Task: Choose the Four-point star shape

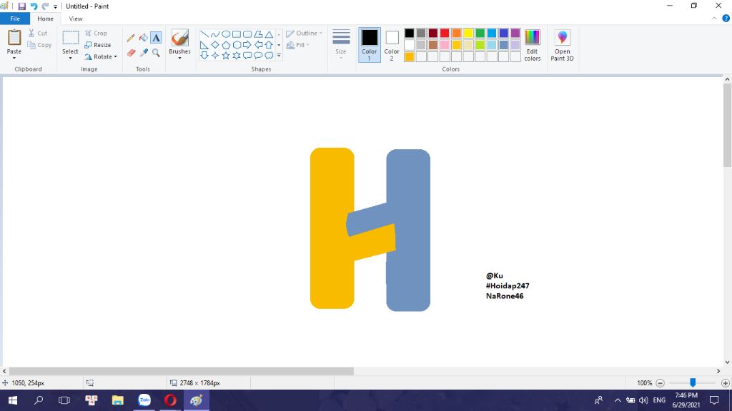Action: [x=215, y=56]
